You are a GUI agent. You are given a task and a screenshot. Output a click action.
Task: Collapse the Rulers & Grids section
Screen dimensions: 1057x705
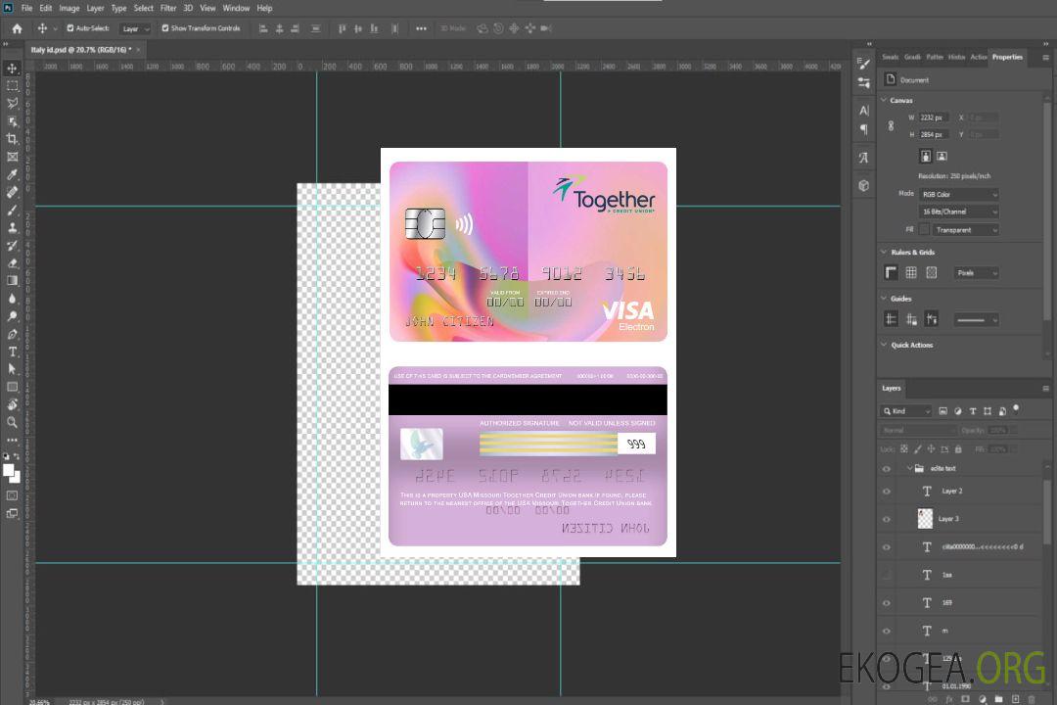tap(885, 253)
